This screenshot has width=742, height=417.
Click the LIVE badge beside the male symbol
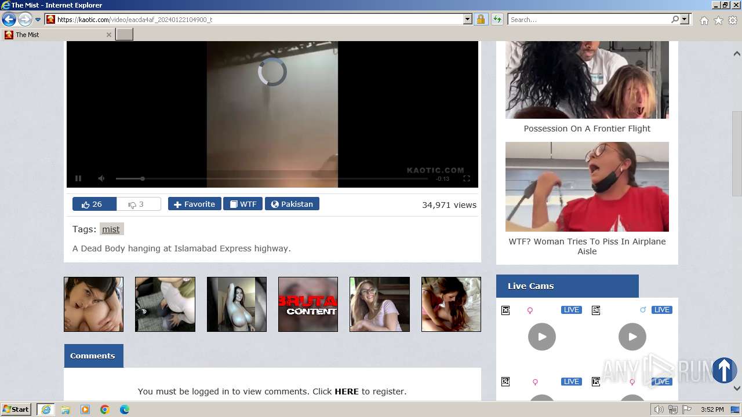661,310
